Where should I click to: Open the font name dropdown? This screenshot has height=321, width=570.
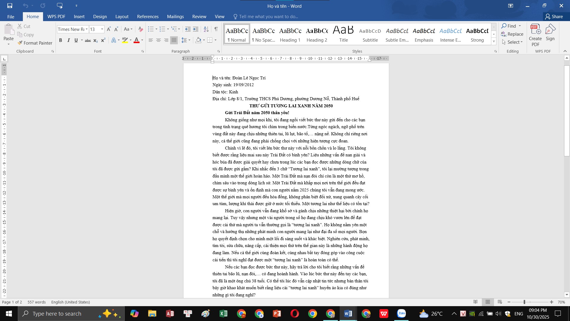coord(87,29)
